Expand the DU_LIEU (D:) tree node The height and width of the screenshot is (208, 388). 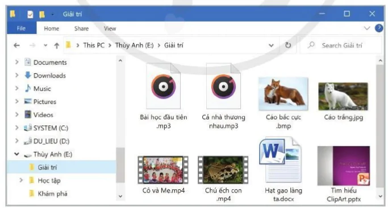[x=16, y=141]
